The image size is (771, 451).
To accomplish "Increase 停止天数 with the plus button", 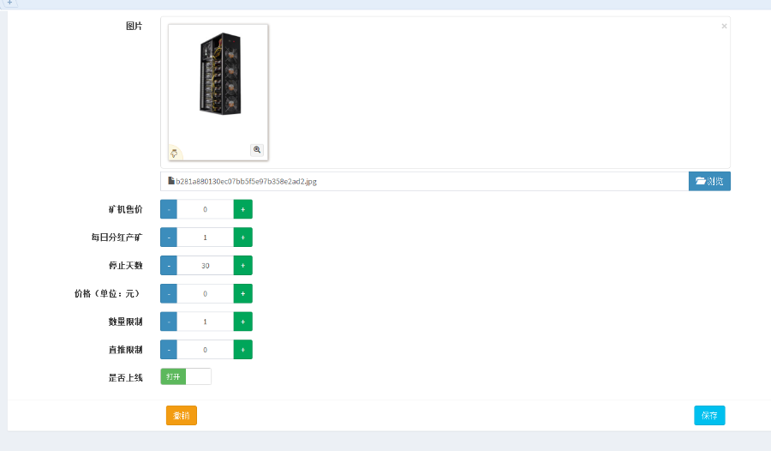I will click(242, 266).
